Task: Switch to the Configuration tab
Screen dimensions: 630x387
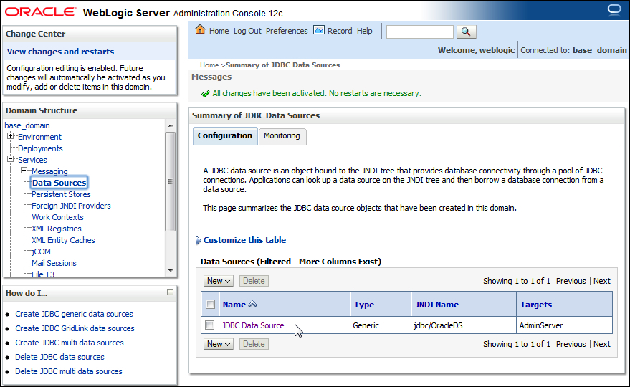Action: tap(225, 136)
